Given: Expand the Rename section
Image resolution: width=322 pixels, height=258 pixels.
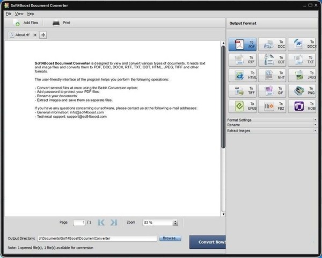Looking at the screenshot, I should (272, 125).
